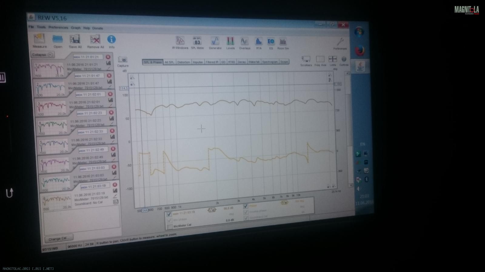
Task: Remove measurement 21:03:19
Action: (115, 185)
